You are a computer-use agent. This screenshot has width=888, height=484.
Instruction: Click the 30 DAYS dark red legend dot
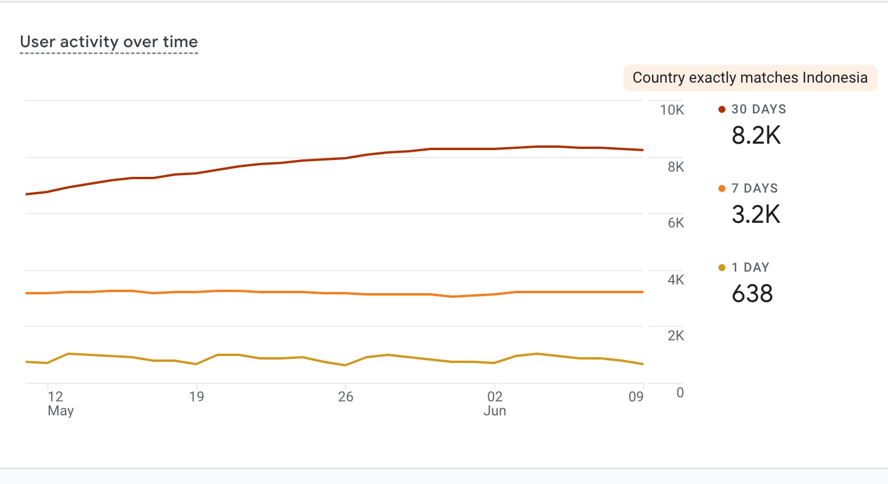click(722, 109)
